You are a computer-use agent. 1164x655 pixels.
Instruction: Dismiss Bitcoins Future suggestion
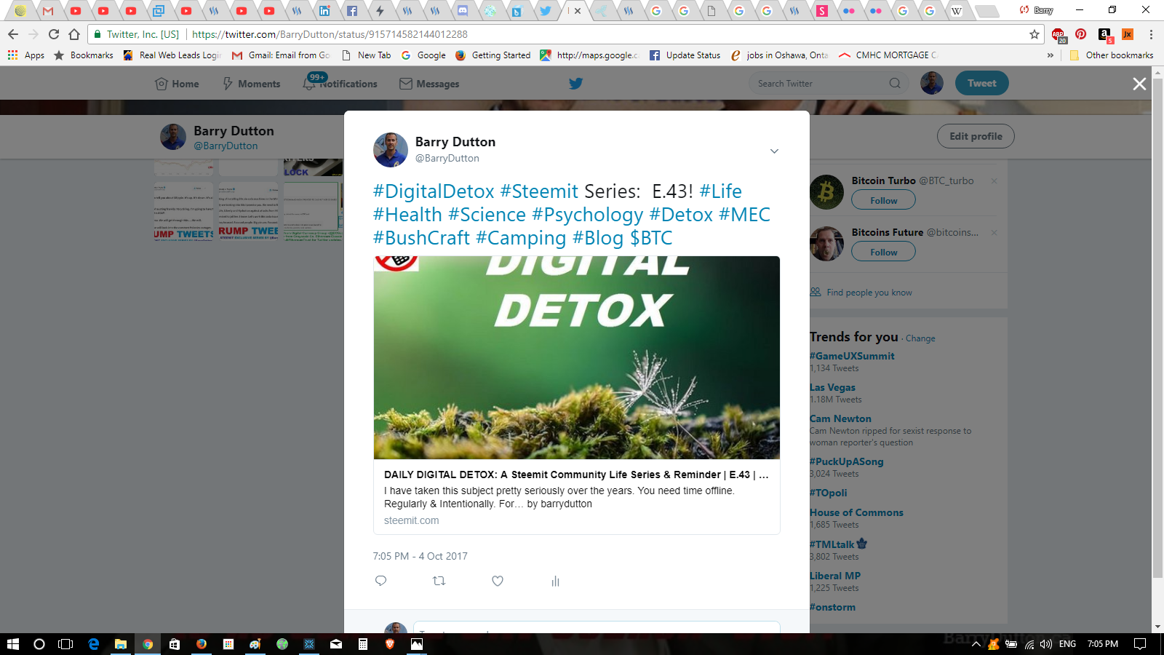tap(994, 233)
